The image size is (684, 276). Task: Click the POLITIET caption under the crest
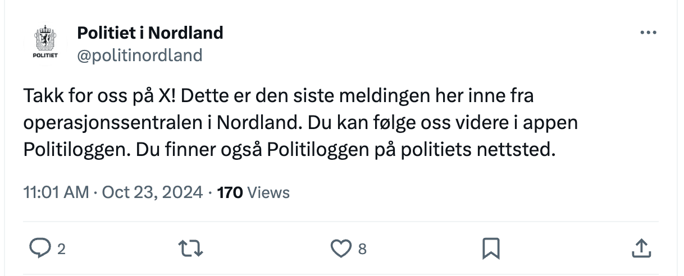point(45,56)
